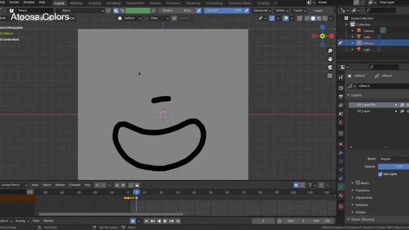
Task: Open the Black material dropdown
Action: pos(81,10)
